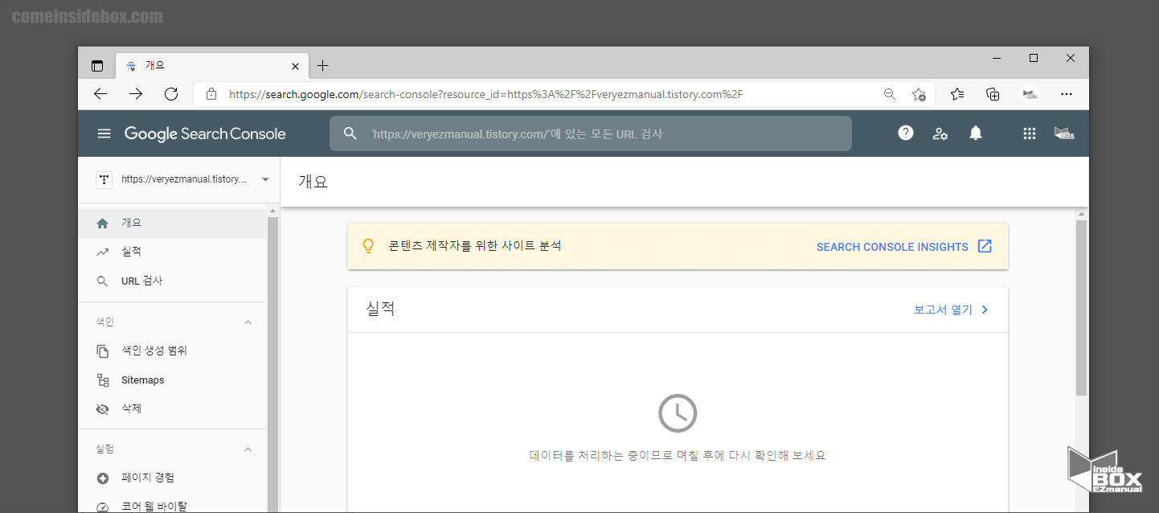Open 실적 in the sidebar
This screenshot has width=1159, height=513.
[x=172, y=252]
